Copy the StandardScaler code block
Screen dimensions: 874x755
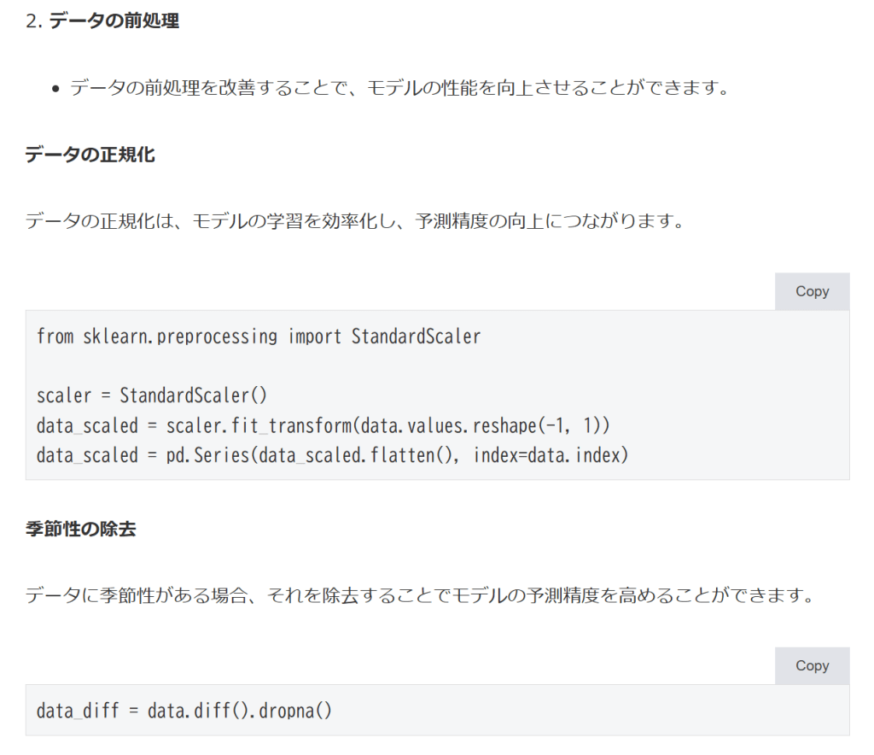point(812,291)
